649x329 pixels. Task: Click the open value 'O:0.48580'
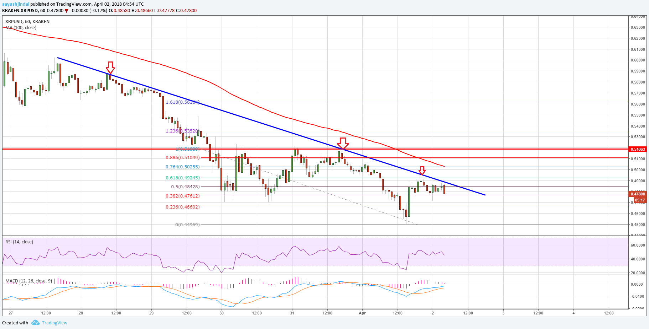(x=119, y=11)
